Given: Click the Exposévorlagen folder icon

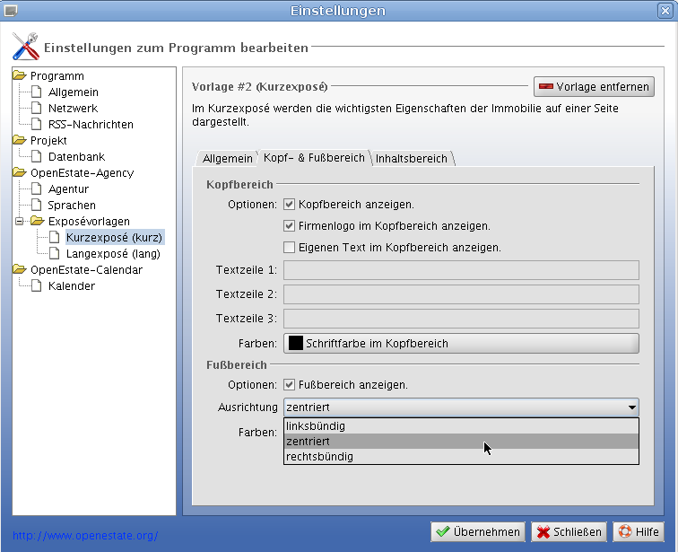Looking at the screenshot, I should (x=38, y=222).
